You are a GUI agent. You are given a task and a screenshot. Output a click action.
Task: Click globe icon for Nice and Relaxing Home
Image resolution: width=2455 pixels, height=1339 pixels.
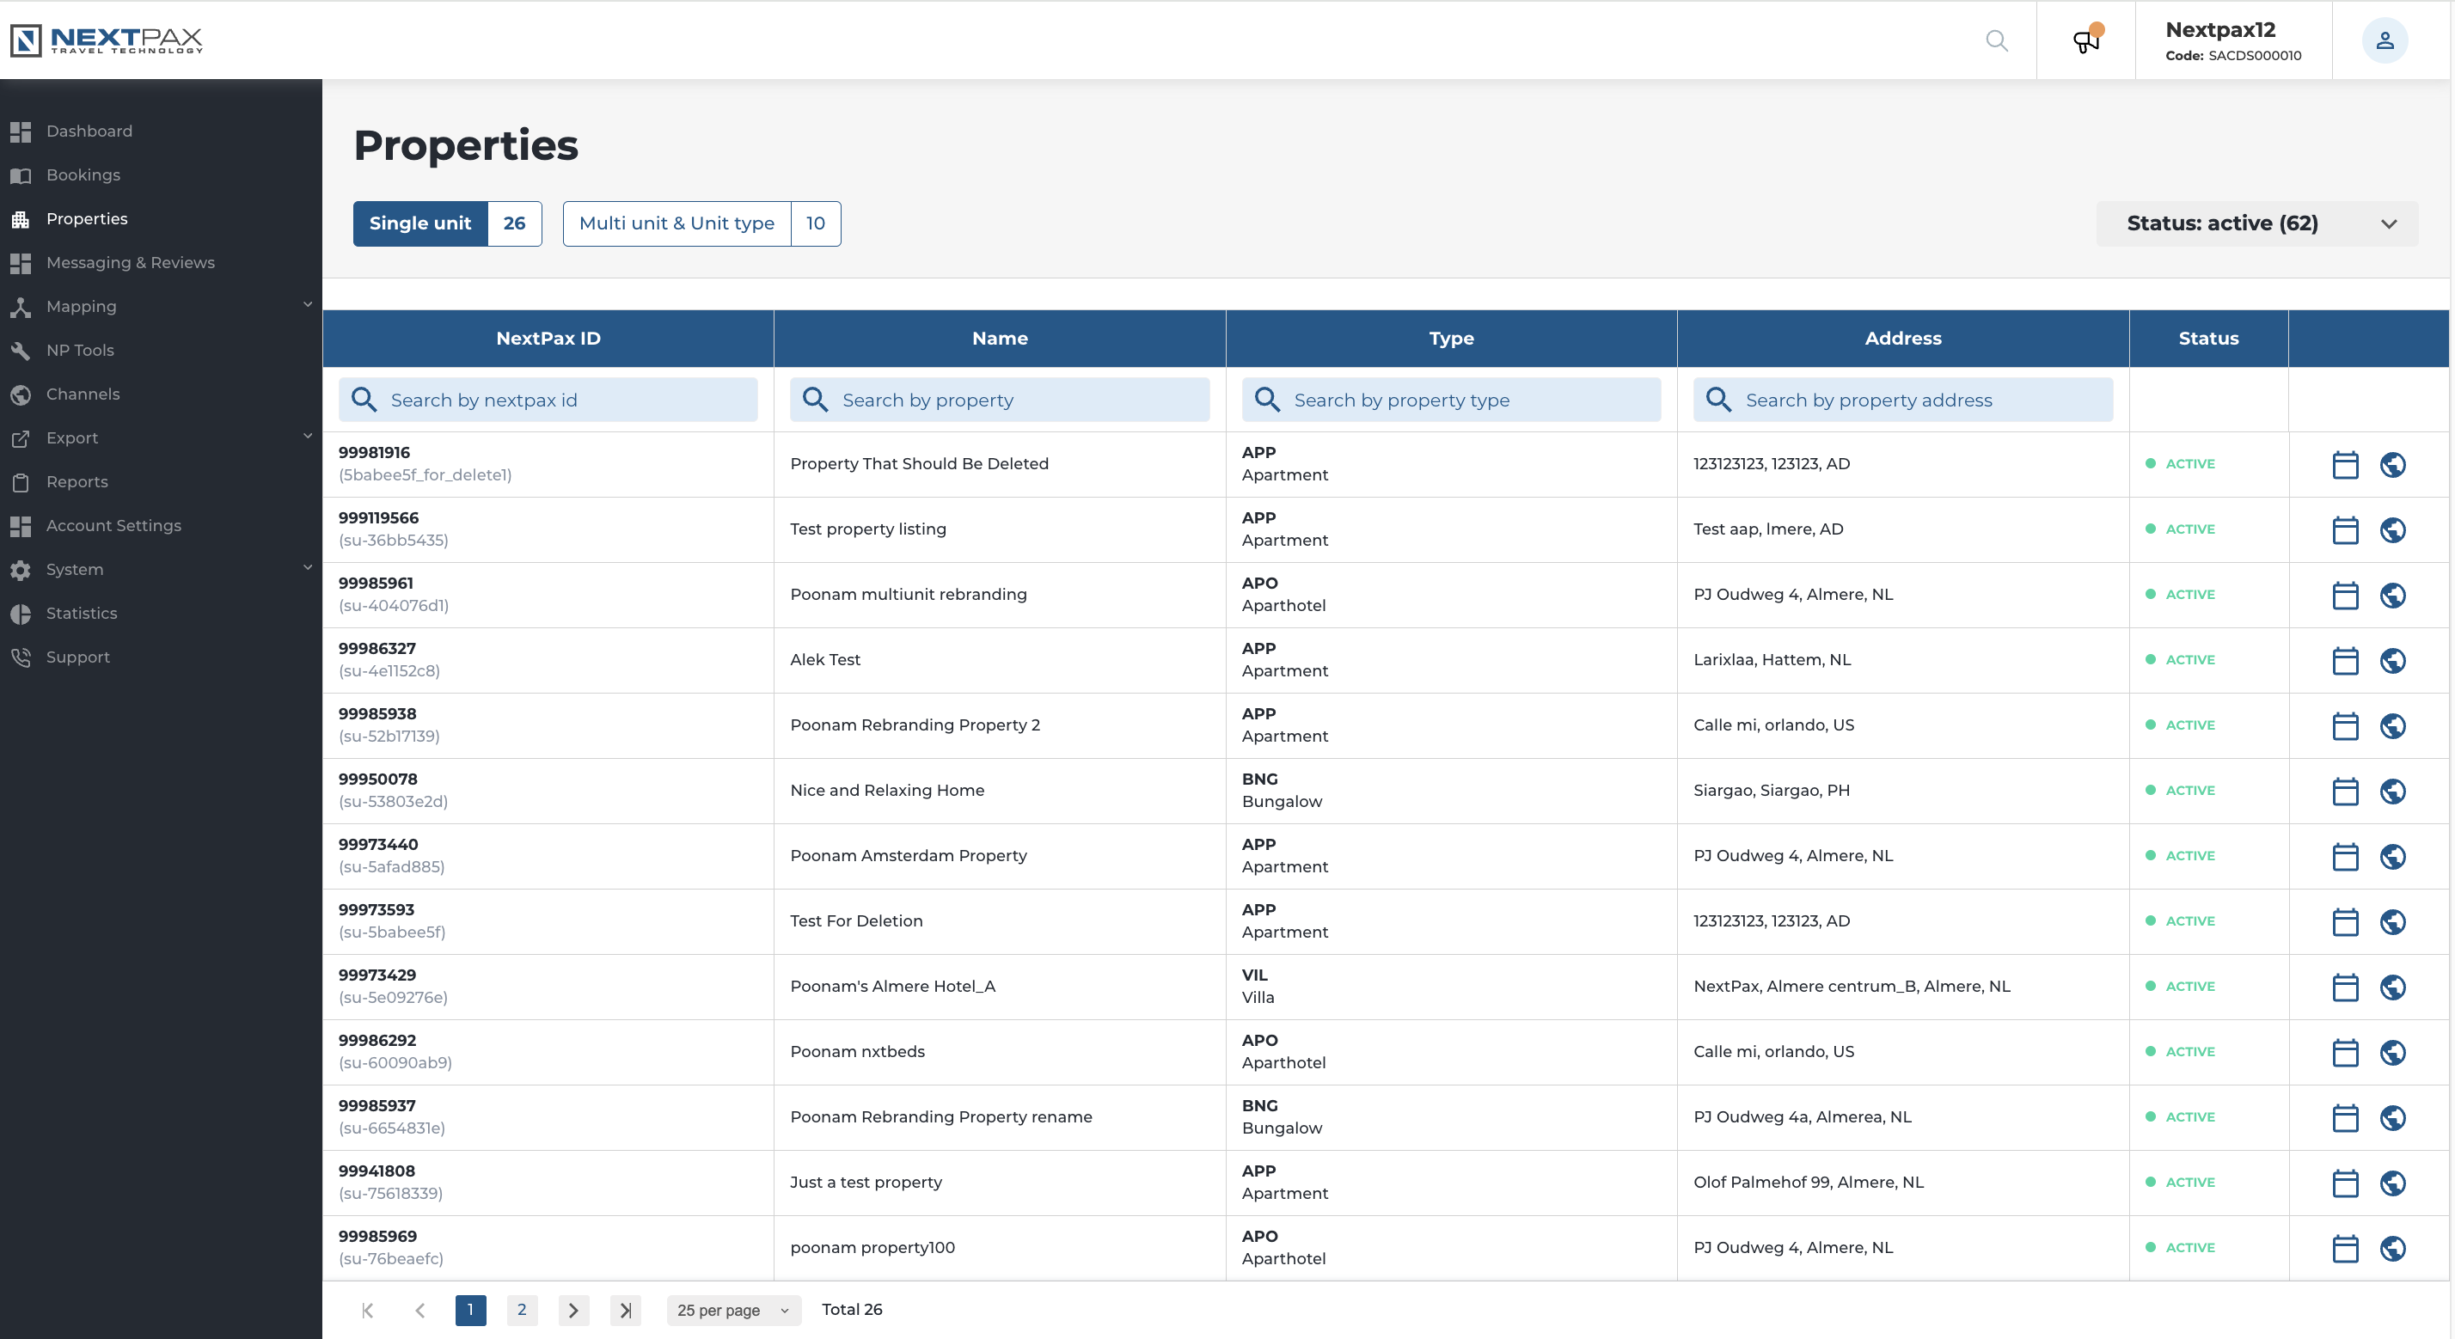[x=2393, y=791]
